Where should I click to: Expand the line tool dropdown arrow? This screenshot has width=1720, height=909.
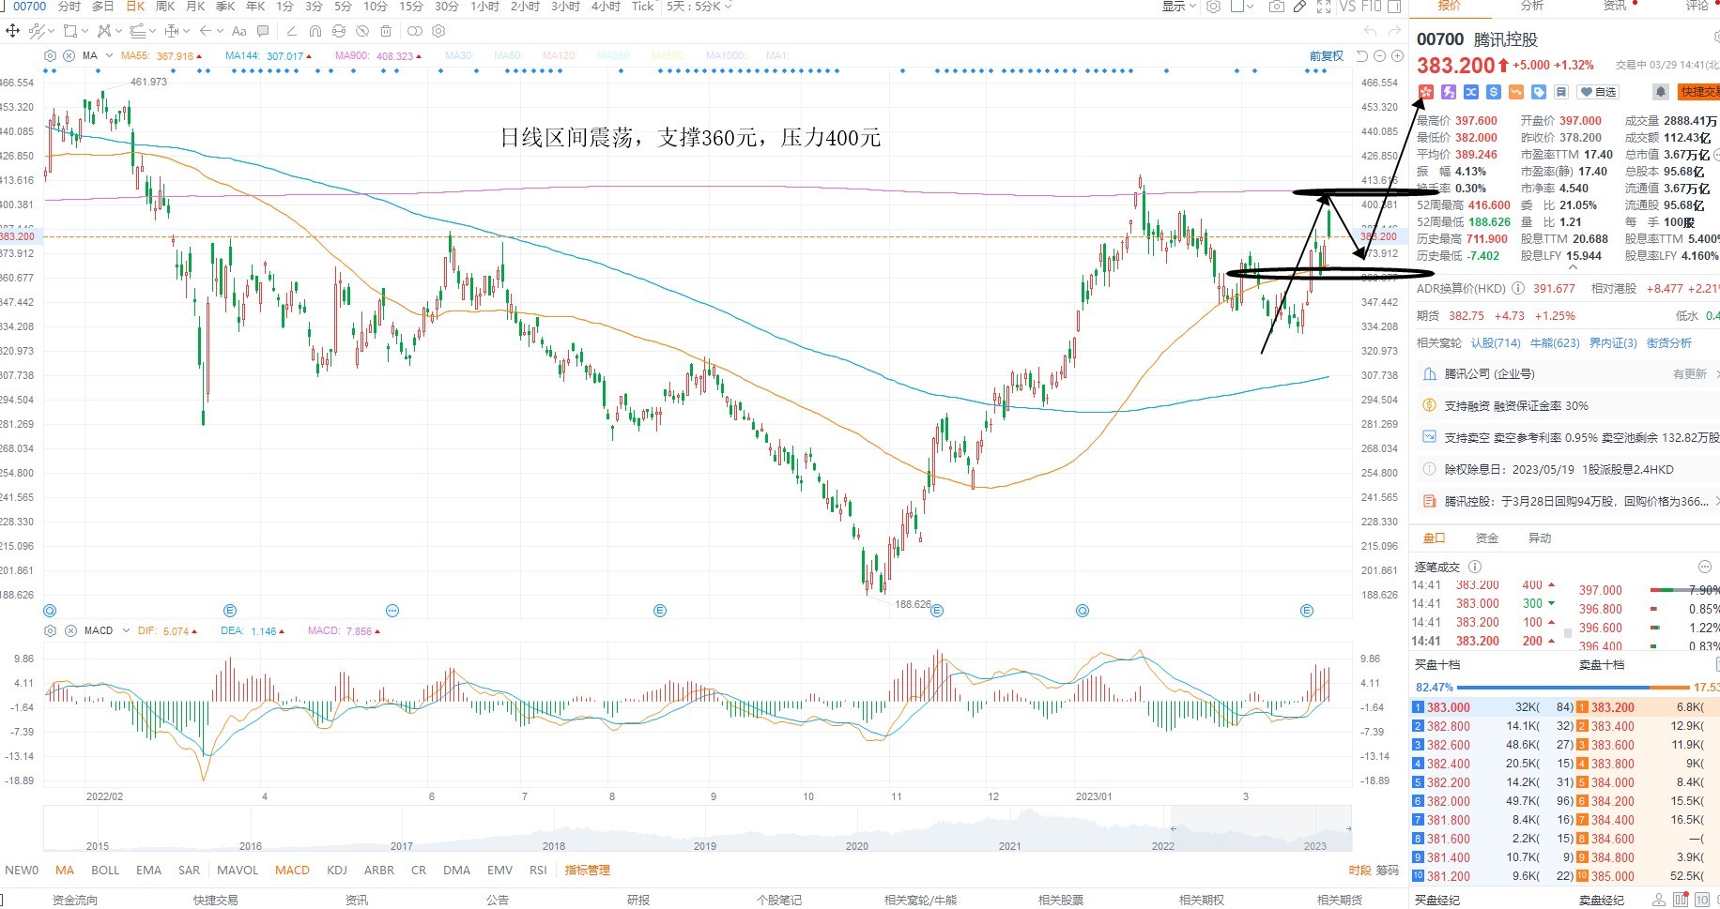tap(53, 31)
